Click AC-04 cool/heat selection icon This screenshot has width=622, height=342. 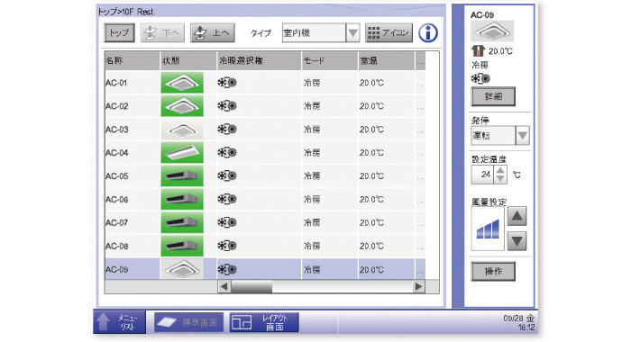[x=227, y=153]
